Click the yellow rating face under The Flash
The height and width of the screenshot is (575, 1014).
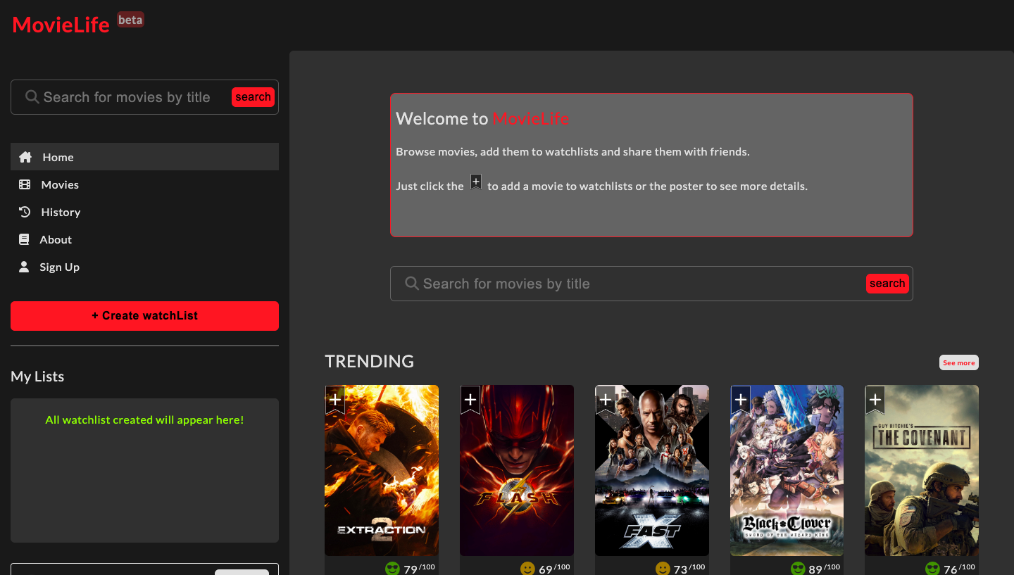coord(527,569)
